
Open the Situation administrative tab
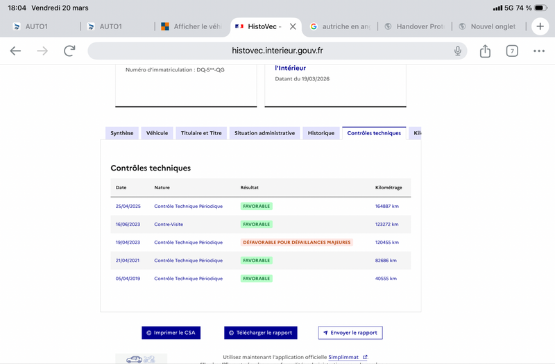click(264, 133)
